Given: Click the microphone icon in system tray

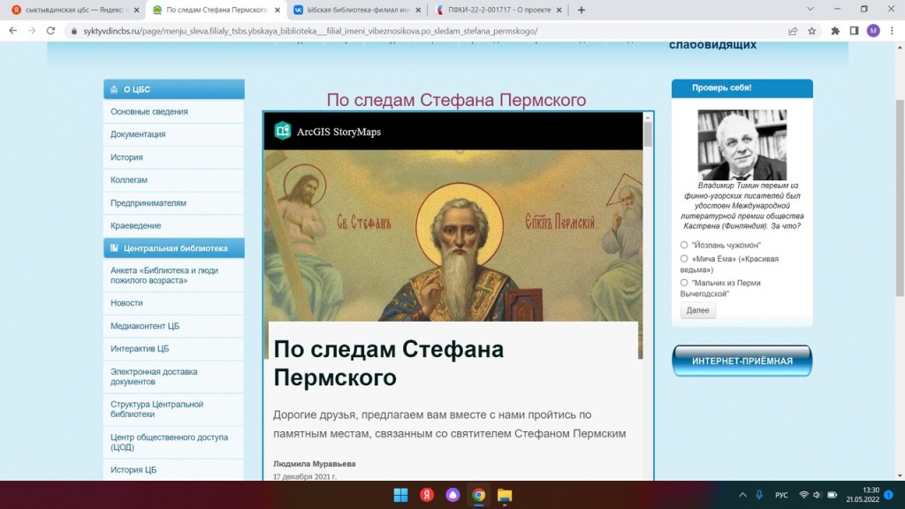Looking at the screenshot, I should (759, 495).
